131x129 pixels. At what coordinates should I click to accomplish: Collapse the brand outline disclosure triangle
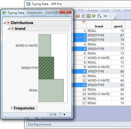9,29
